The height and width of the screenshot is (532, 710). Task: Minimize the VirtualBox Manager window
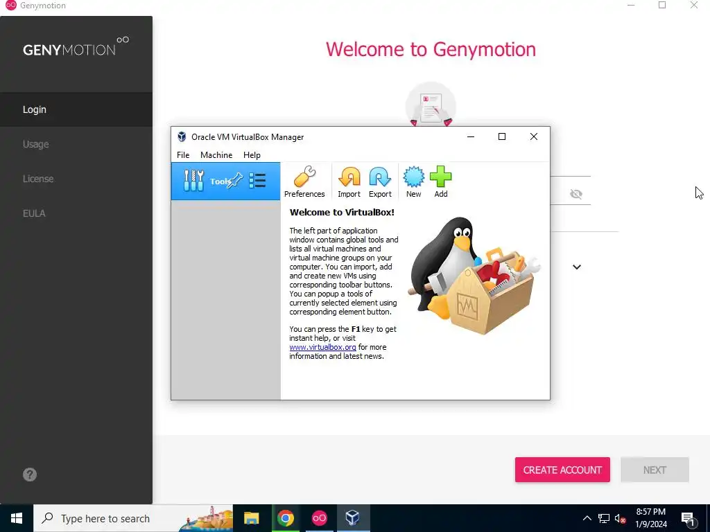click(x=471, y=136)
